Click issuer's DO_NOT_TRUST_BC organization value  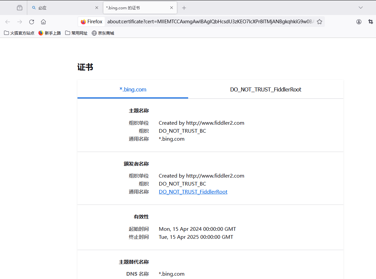(x=182, y=184)
